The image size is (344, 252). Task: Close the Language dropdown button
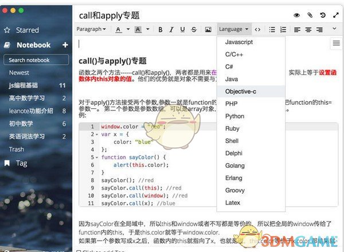click(234, 29)
